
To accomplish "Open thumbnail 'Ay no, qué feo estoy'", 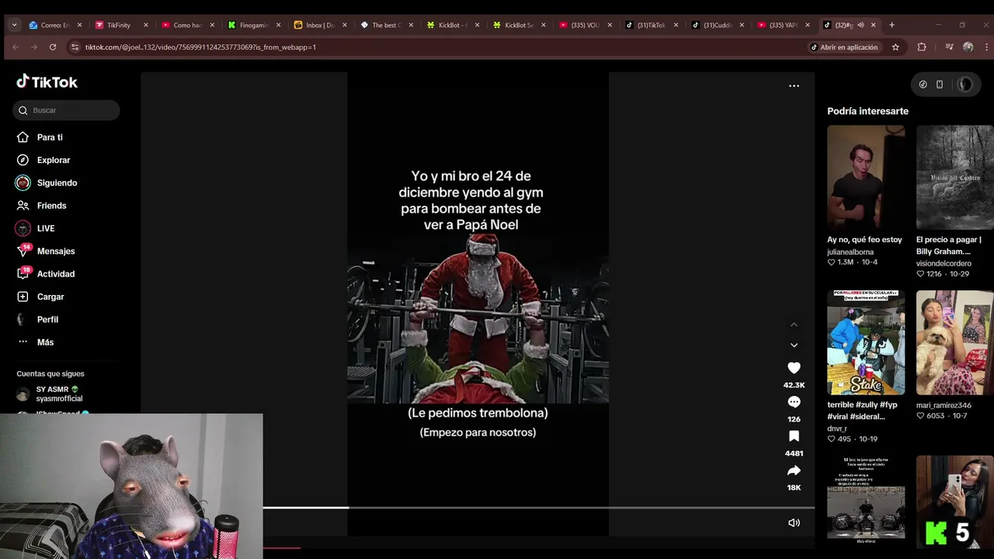I will click(866, 177).
